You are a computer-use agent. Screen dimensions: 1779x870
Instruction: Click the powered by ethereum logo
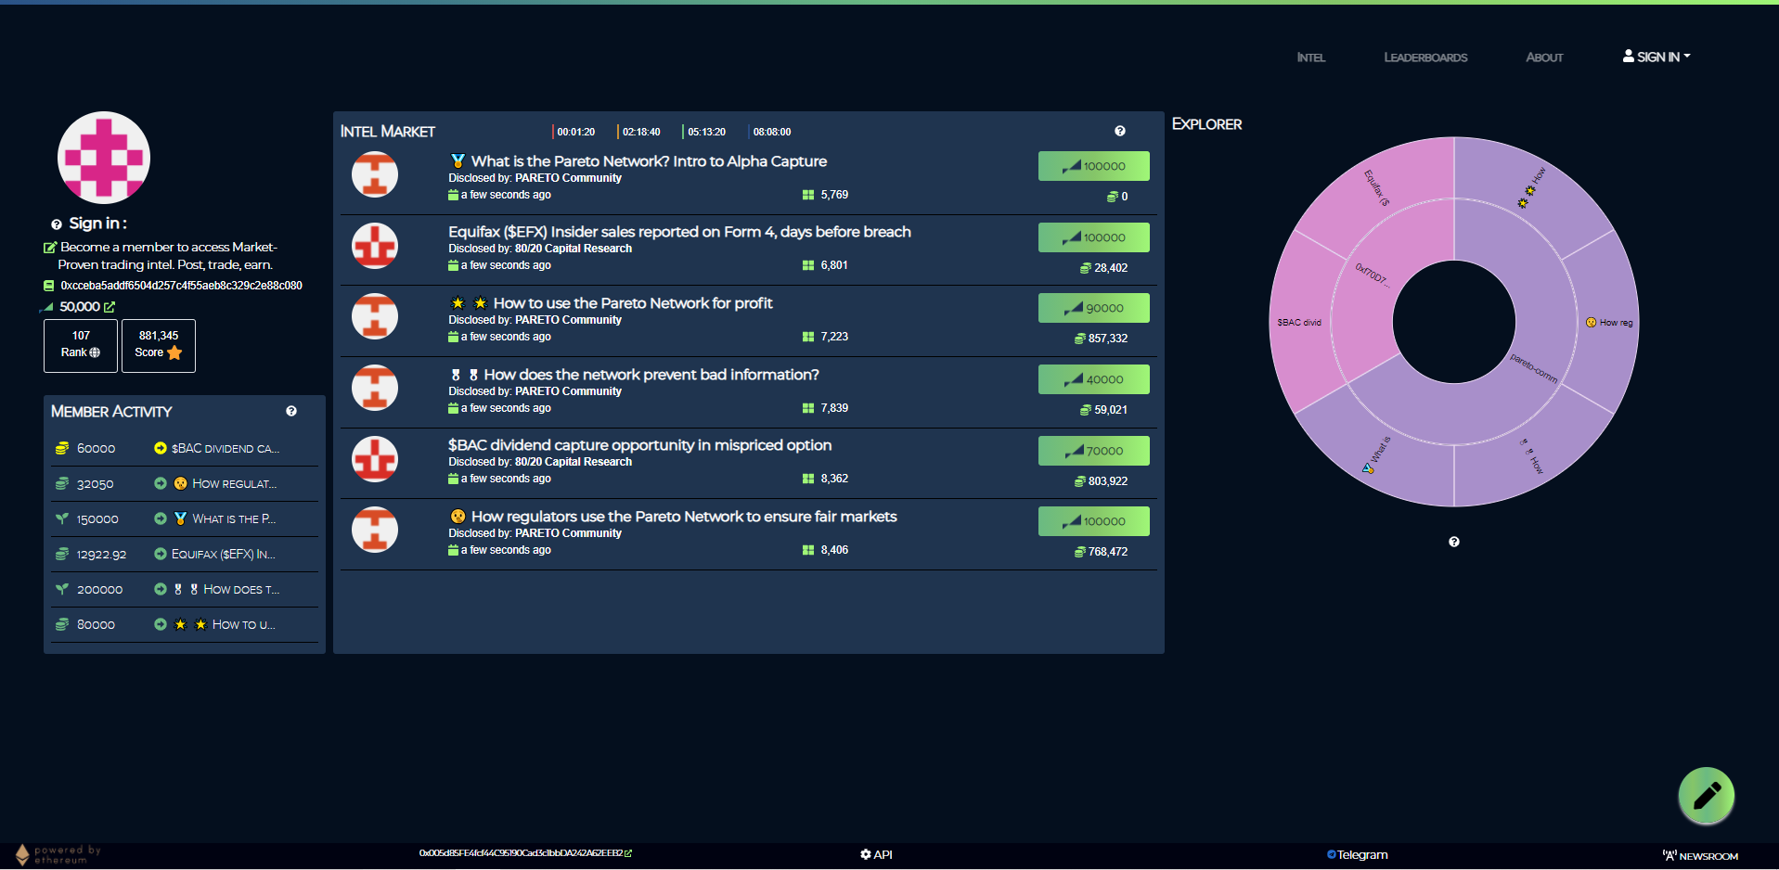pyautogui.click(x=58, y=854)
